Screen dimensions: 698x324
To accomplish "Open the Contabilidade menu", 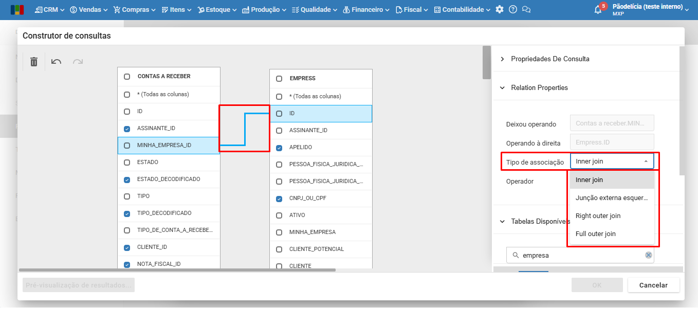I will click(x=463, y=9).
